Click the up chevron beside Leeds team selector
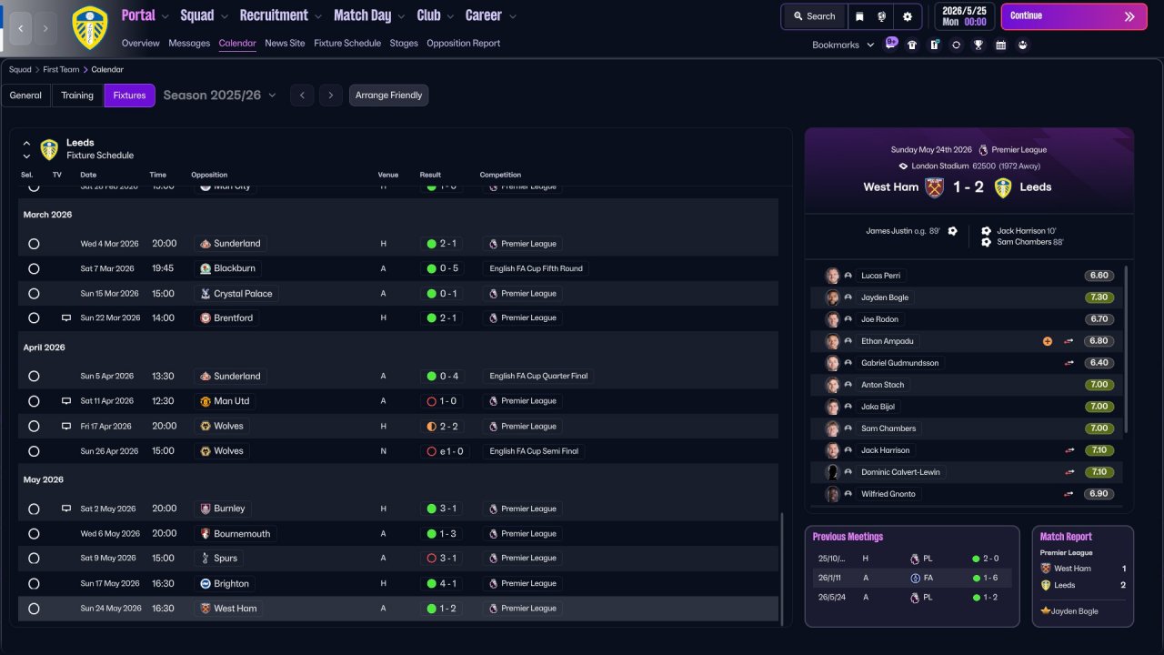Image resolution: width=1164 pixels, height=655 pixels. click(x=26, y=144)
